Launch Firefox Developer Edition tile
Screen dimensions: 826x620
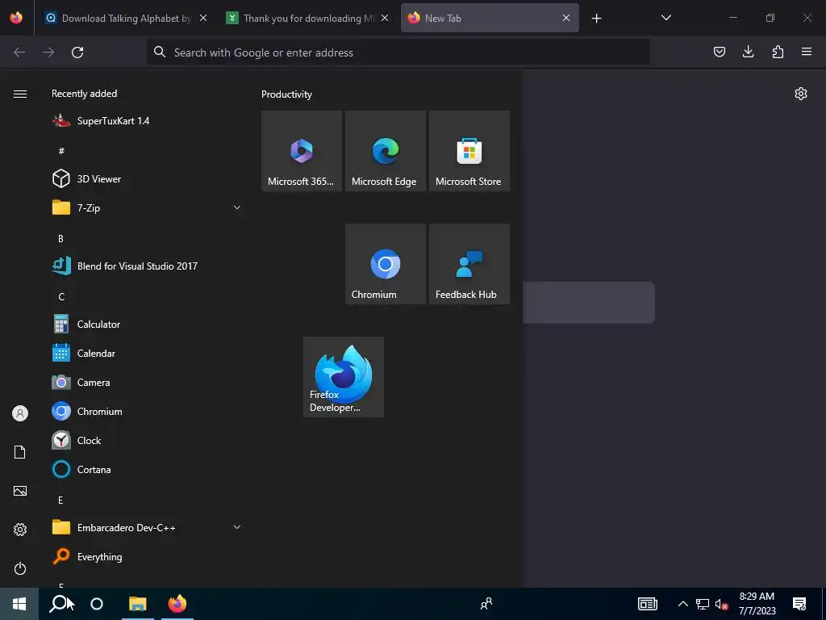(344, 377)
